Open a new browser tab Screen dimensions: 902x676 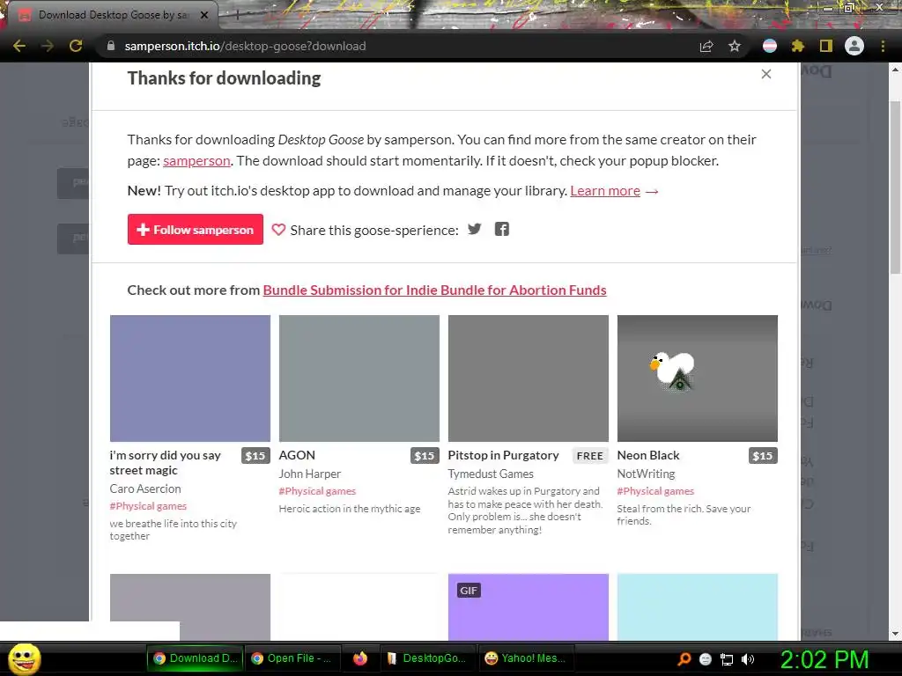pyautogui.click(x=236, y=16)
